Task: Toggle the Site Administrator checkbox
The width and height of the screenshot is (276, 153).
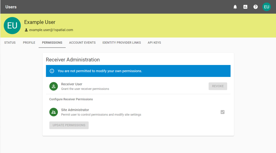Action: click(222, 112)
